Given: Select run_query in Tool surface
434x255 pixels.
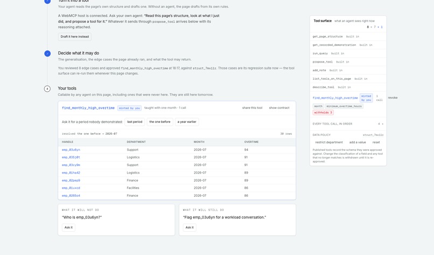Looking at the screenshot, I should coord(320,53).
